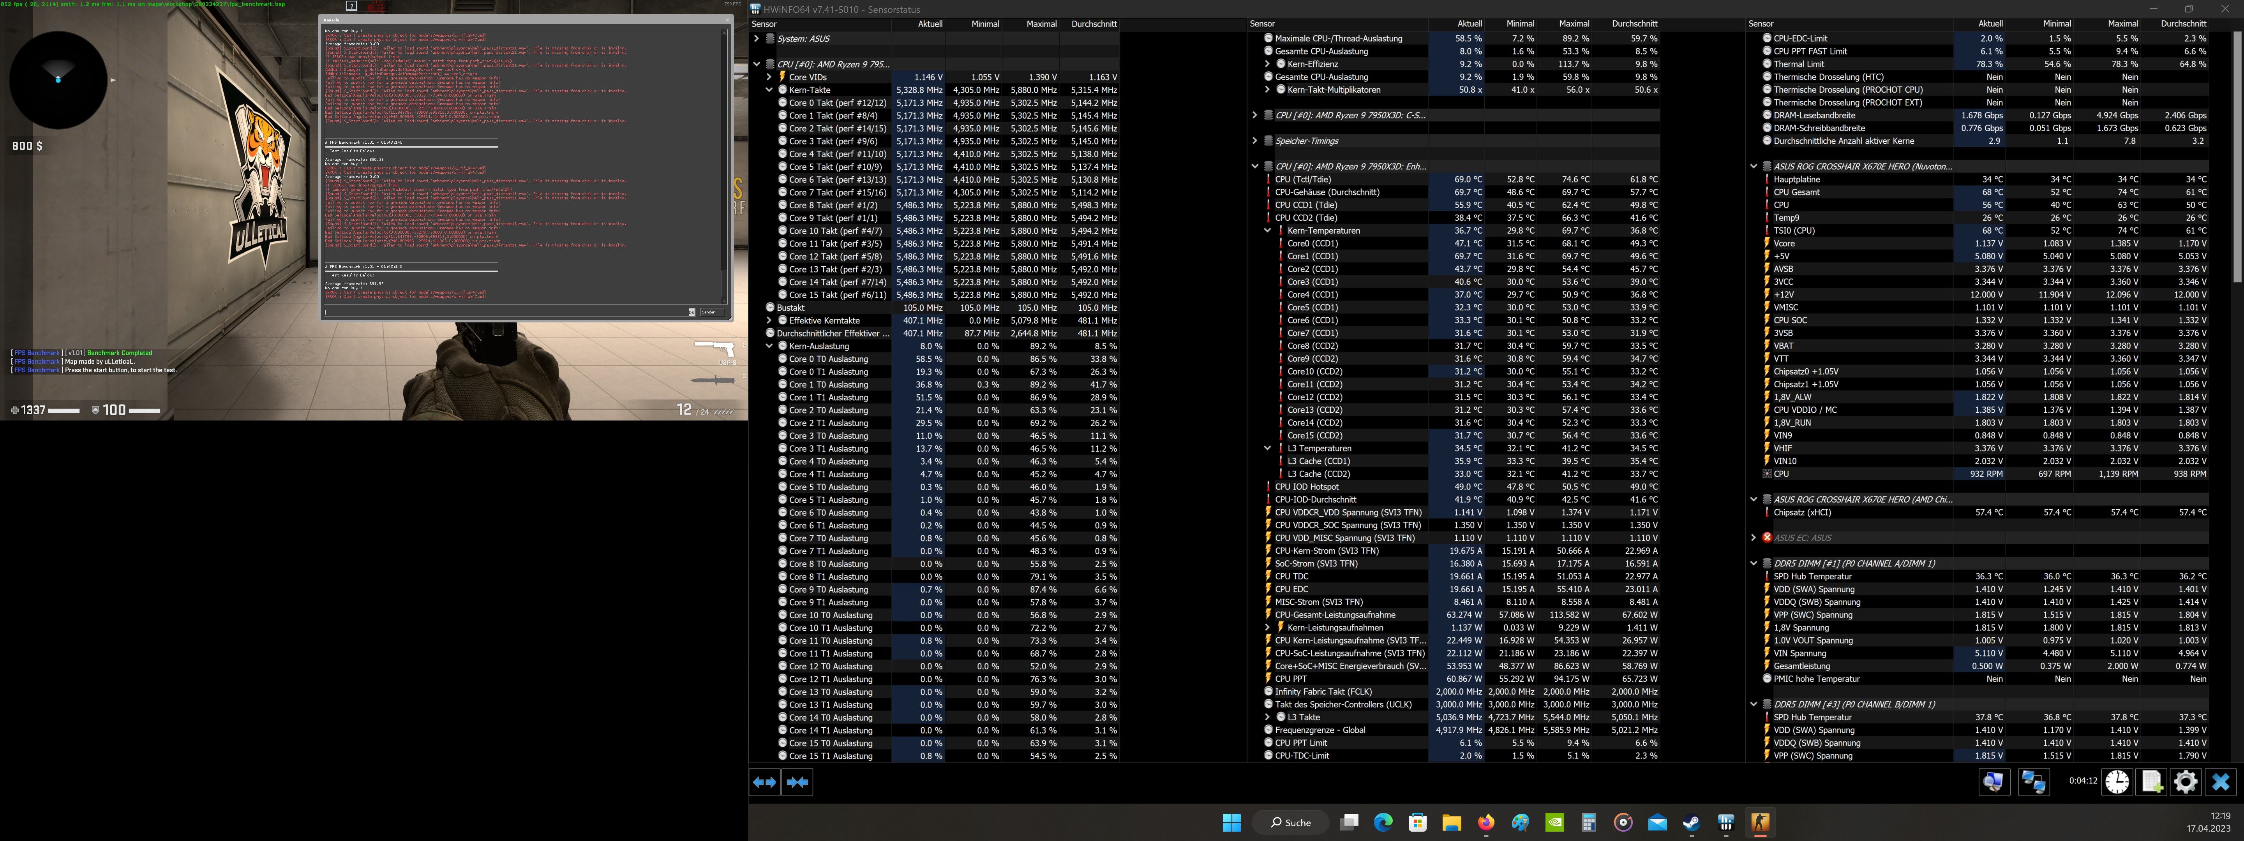
Task: Switch to the CS:GO game in the taskbar
Action: click(1760, 822)
